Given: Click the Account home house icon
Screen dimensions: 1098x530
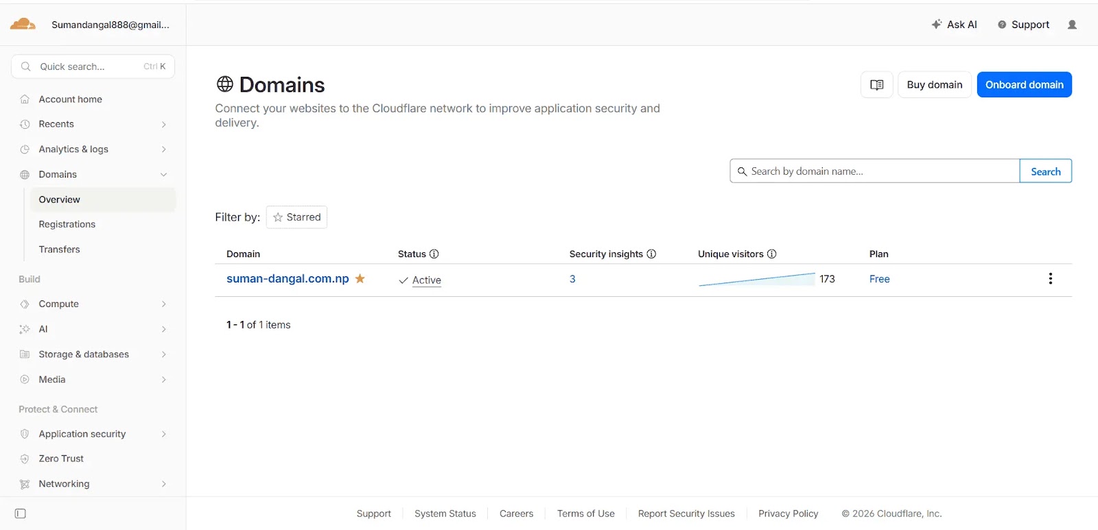Looking at the screenshot, I should [x=25, y=99].
